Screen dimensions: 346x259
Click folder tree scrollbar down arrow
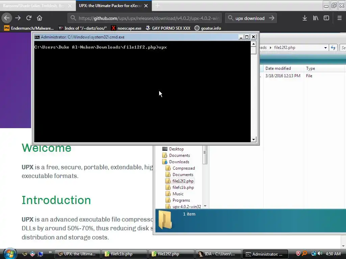205,206
